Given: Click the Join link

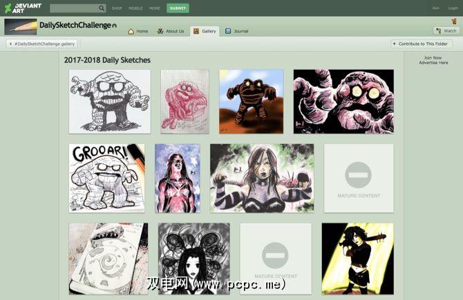Looking at the screenshot, I should (436, 8).
